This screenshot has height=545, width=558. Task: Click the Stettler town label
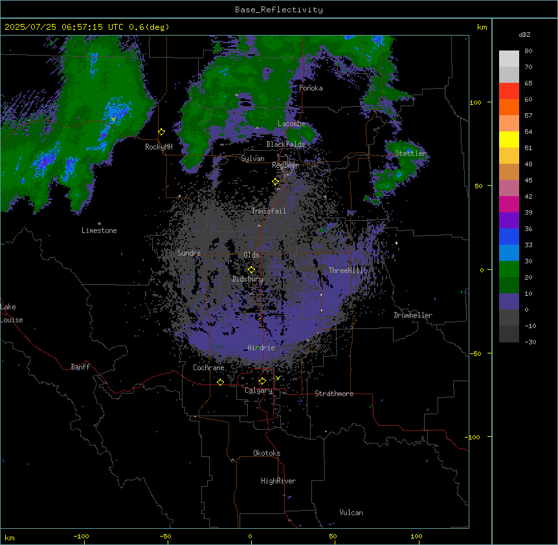point(410,153)
